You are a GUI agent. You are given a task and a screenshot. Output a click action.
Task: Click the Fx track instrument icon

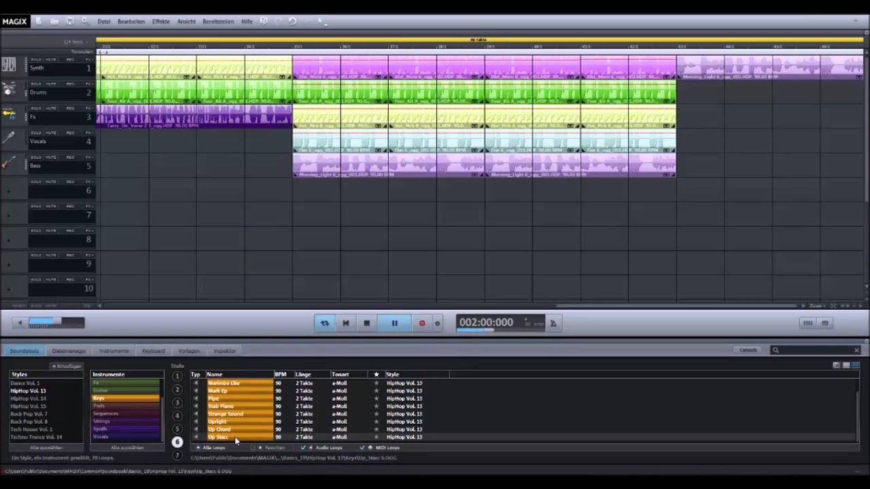[9, 114]
